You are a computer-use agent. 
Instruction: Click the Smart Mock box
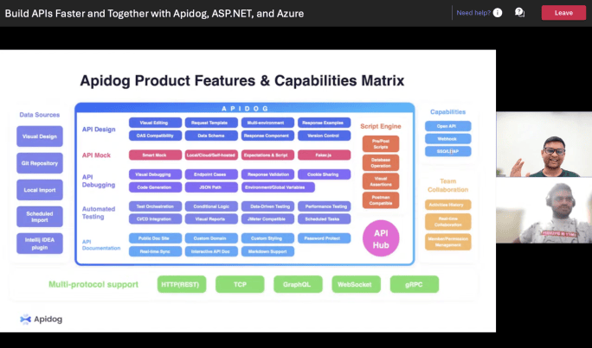click(x=155, y=155)
